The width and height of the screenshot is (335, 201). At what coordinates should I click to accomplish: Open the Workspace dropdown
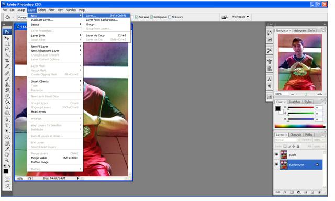click(x=241, y=17)
